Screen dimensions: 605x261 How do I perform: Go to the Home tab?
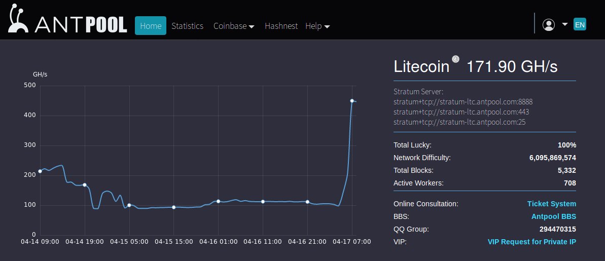tap(151, 26)
